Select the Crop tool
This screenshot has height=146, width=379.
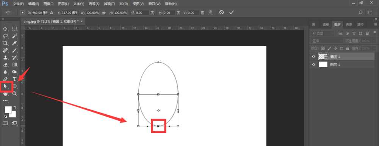coord(5,43)
